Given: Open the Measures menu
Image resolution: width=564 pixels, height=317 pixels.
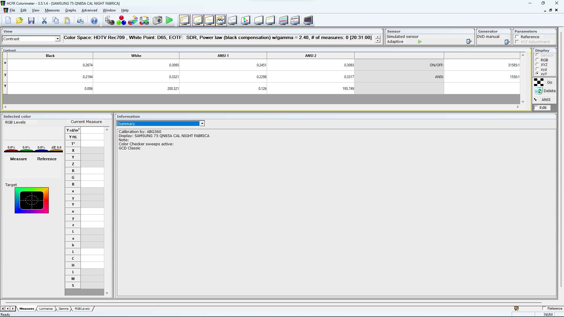Looking at the screenshot, I should click(52, 10).
